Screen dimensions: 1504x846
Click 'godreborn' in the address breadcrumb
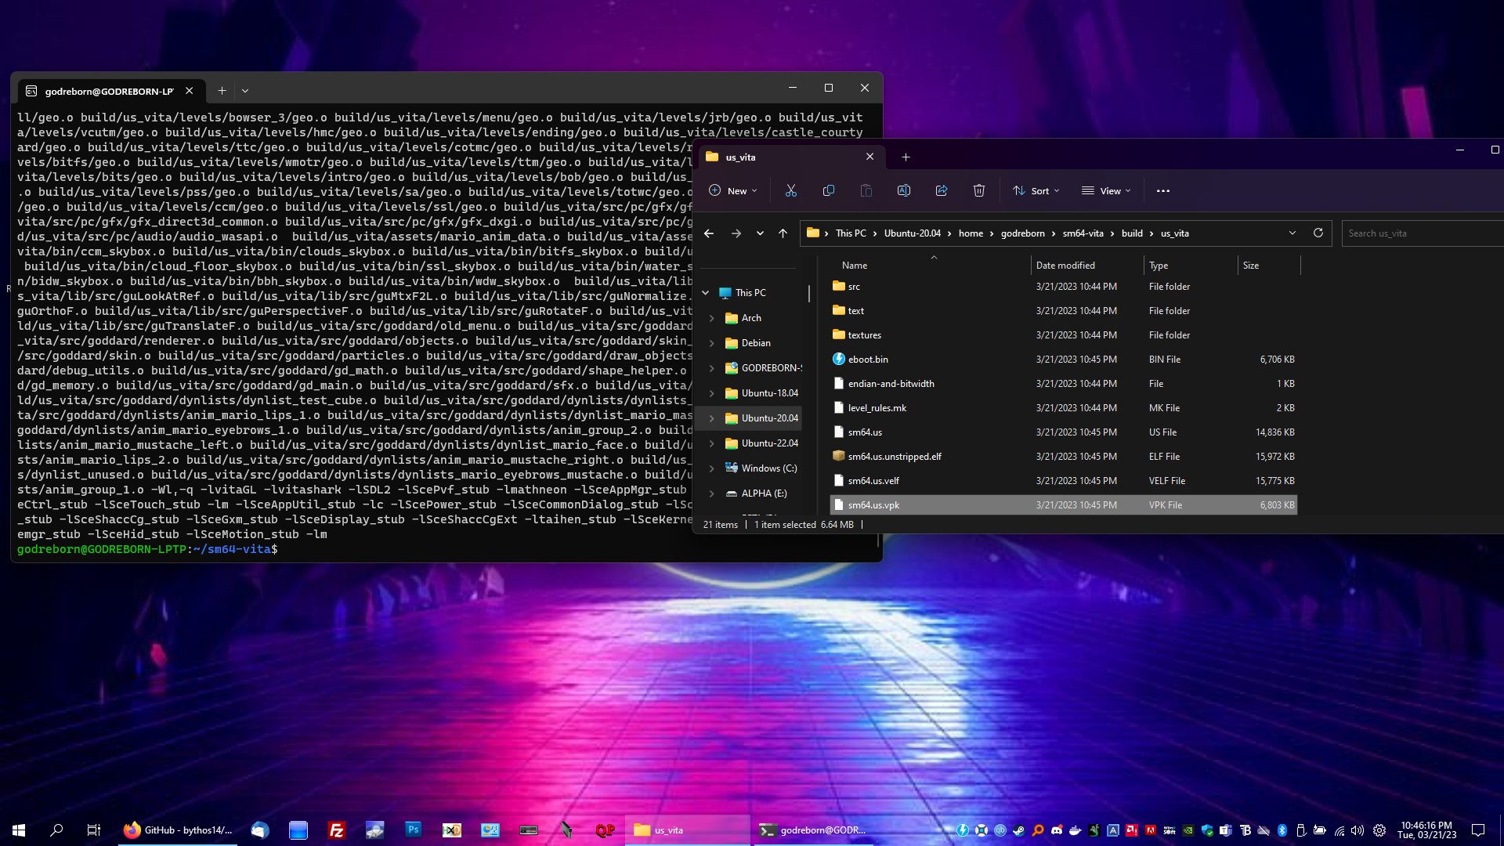[1022, 233]
